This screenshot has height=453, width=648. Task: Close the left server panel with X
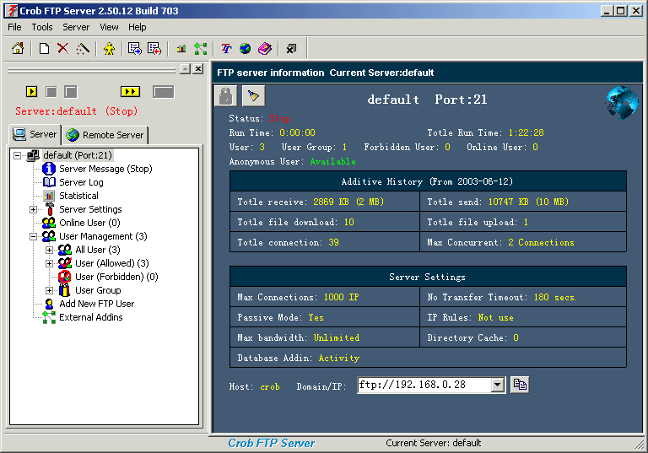(x=198, y=69)
